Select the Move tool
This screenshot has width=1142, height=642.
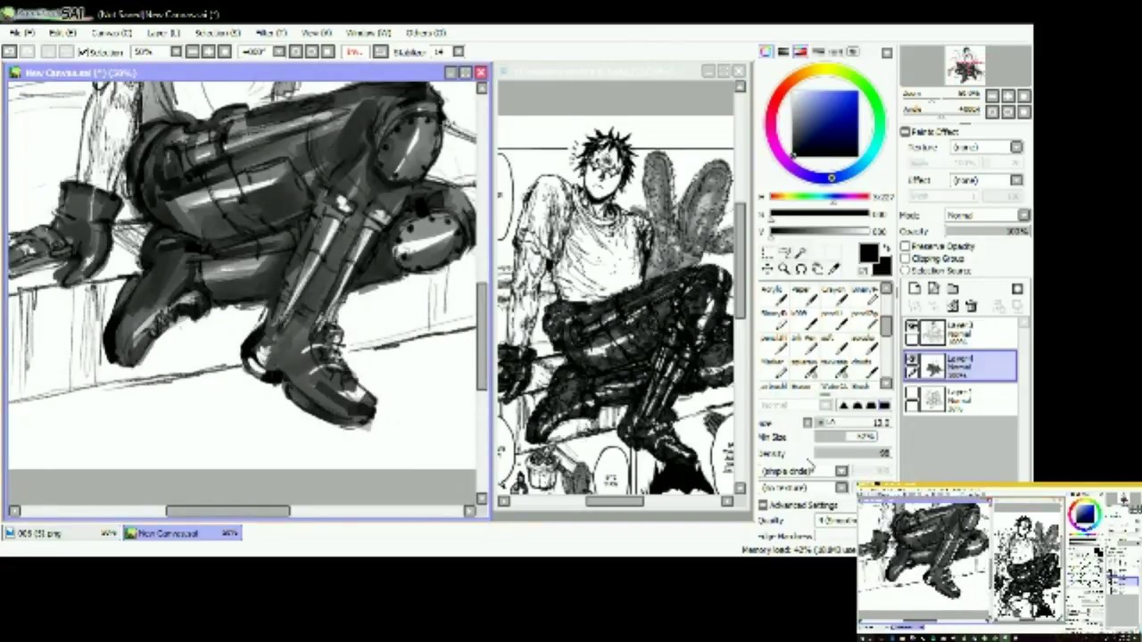point(767,269)
